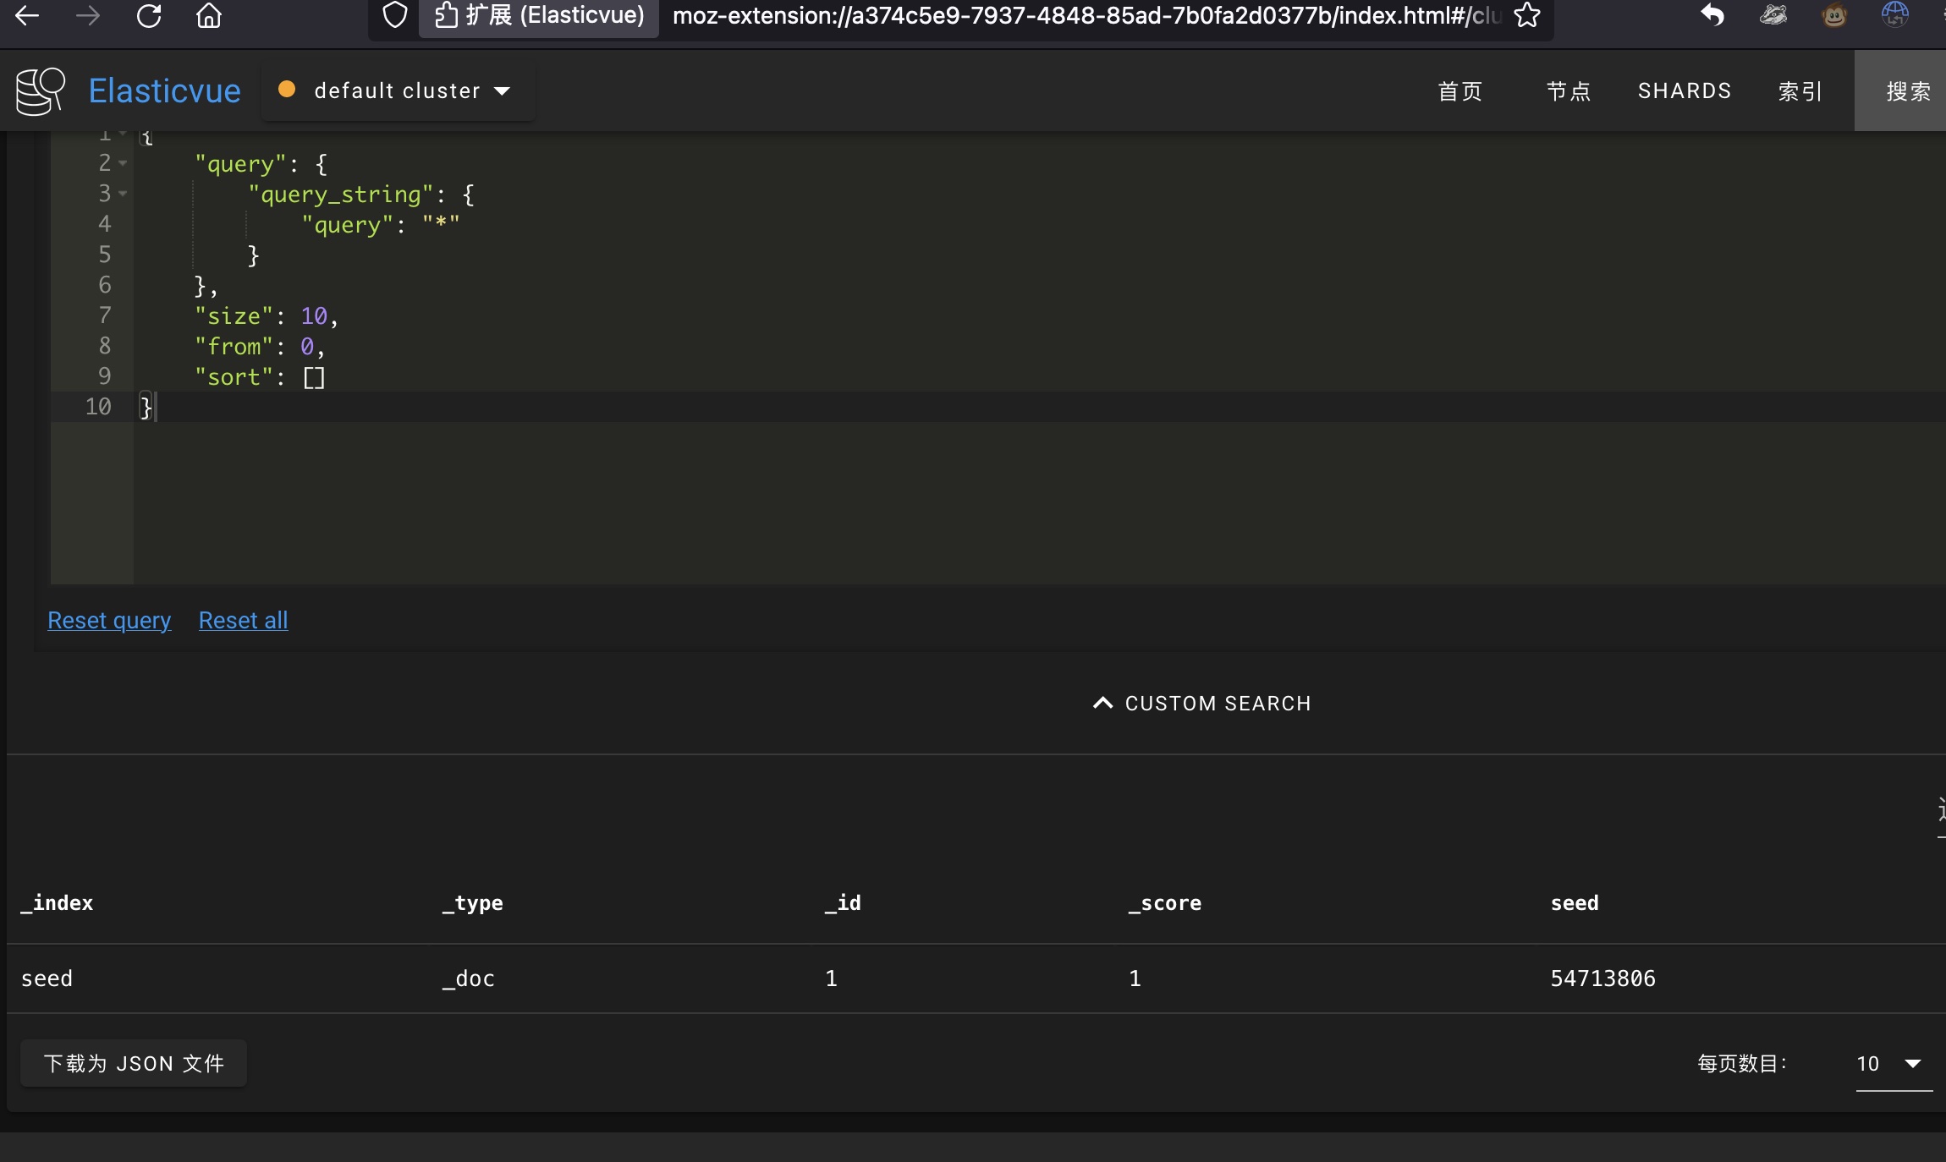Switch to the 节点 nodes tab
The height and width of the screenshot is (1162, 1946).
click(1569, 90)
